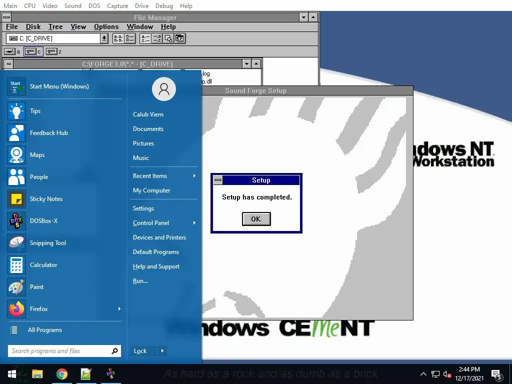Select drive c in File Manager
This screenshot has width=512, height=384.
pyautogui.click(x=33, y=51)
